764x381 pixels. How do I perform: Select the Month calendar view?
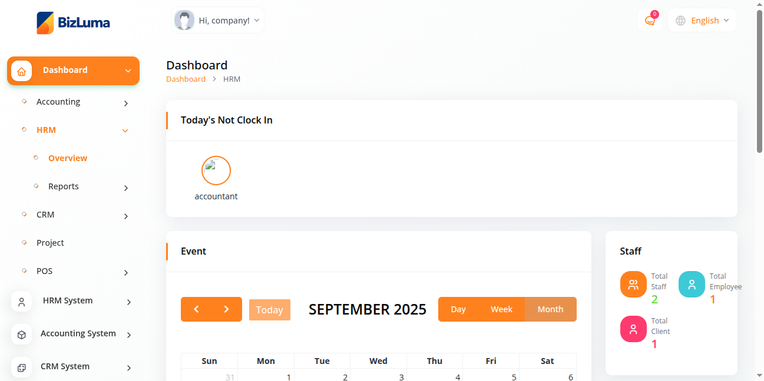coord(550,309)
